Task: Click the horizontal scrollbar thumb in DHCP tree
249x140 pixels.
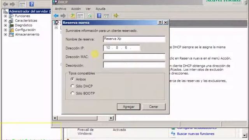Action: tap(77, 118)
